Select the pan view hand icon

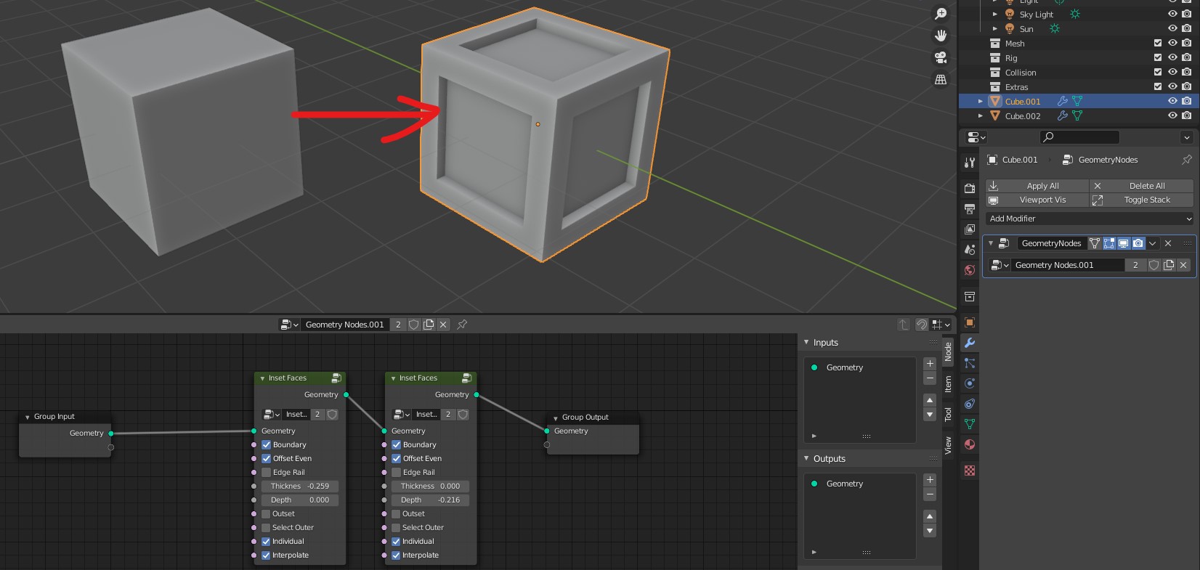coord(941,36)
